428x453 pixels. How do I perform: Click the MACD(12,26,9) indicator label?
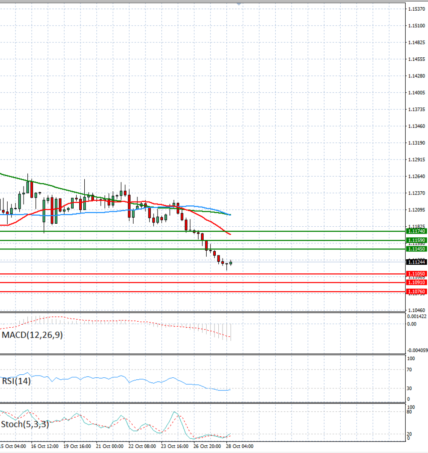32,335
